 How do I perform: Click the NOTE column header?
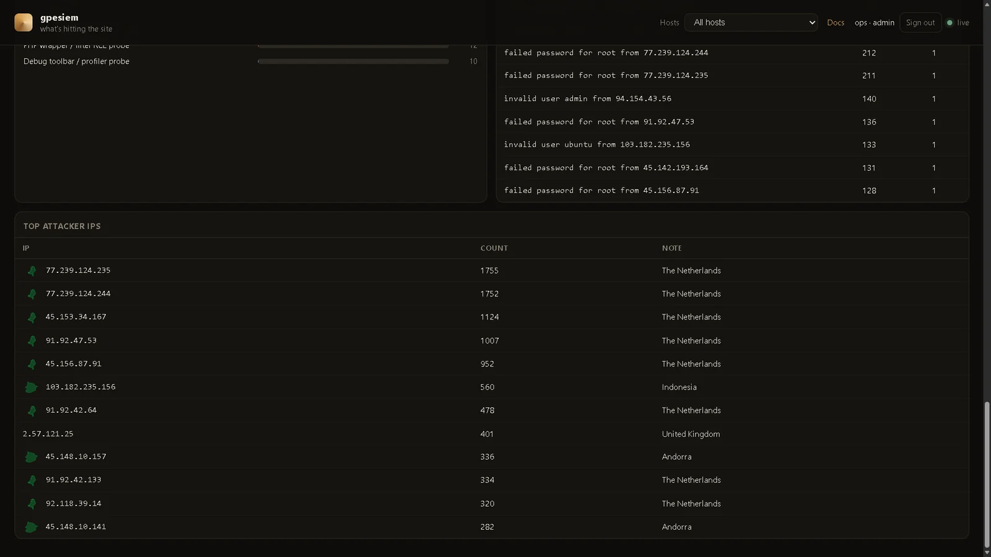(671, 248)
